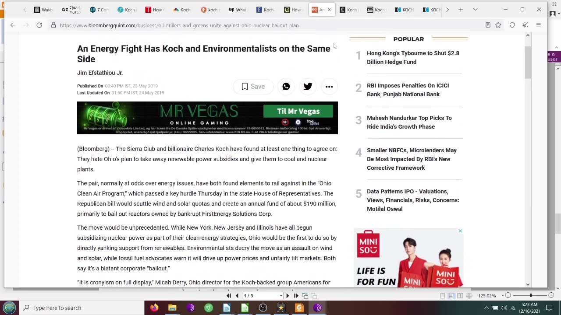Click the padlock icon in address bar

pyautogui.click(x=53, y=25)
